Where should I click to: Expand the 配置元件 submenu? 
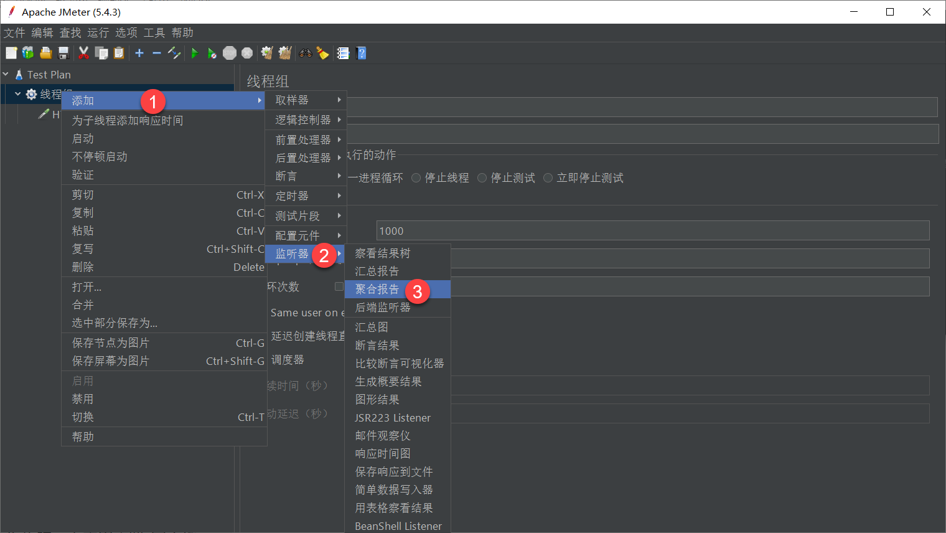(x=306, y=235)
